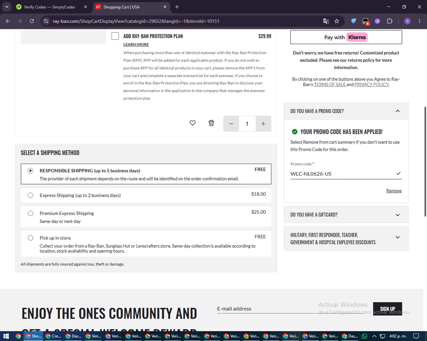The width and height of the screenshot is (427, 341).
Task: Click the Sign Up newsletter button
Action: [x=387, y=309]
